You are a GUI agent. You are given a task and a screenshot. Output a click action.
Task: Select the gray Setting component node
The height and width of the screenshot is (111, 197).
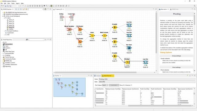click(x=62, y=17)
